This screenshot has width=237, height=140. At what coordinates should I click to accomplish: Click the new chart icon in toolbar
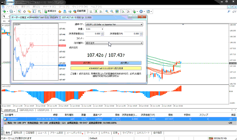point(4,11)
